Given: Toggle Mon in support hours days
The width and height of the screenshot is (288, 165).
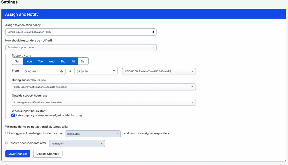Looking at the screenshot, I should tap(29, 61).
